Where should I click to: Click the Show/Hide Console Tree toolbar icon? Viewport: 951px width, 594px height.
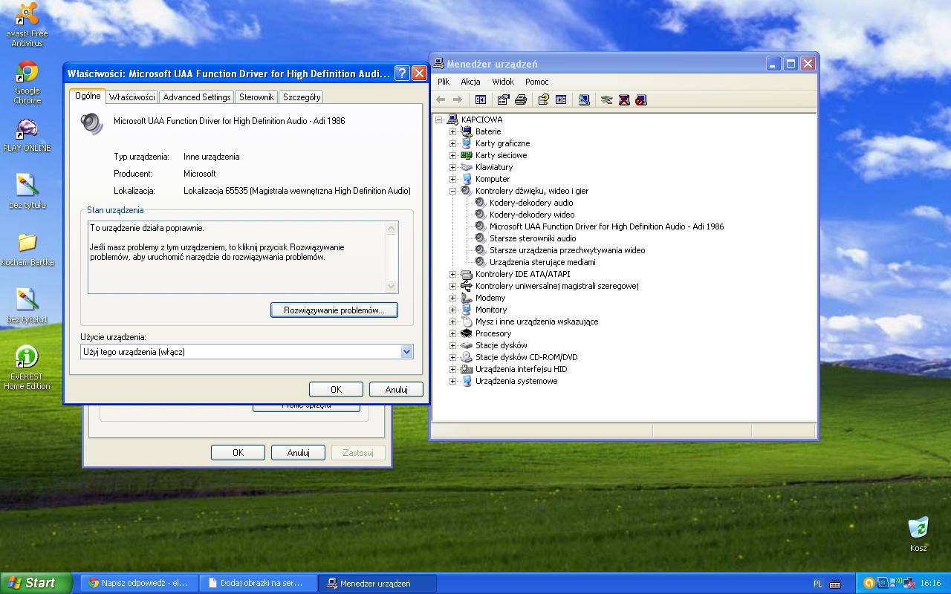pyautogui.click(x=481, y=99)
